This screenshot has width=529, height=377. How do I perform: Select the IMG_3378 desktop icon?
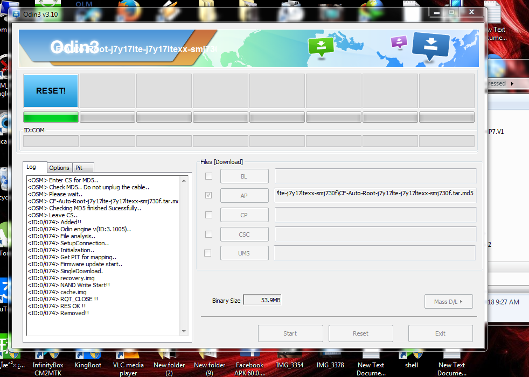pos(330,360)
